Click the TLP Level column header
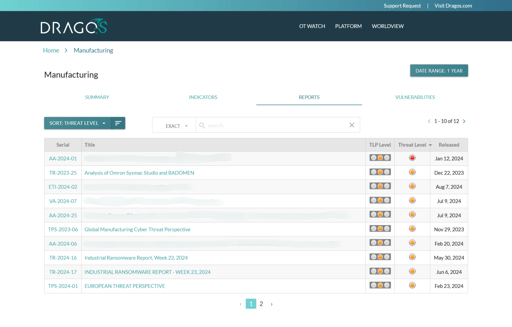Viewport: 512px width, 327px height. tap(380, 145)
